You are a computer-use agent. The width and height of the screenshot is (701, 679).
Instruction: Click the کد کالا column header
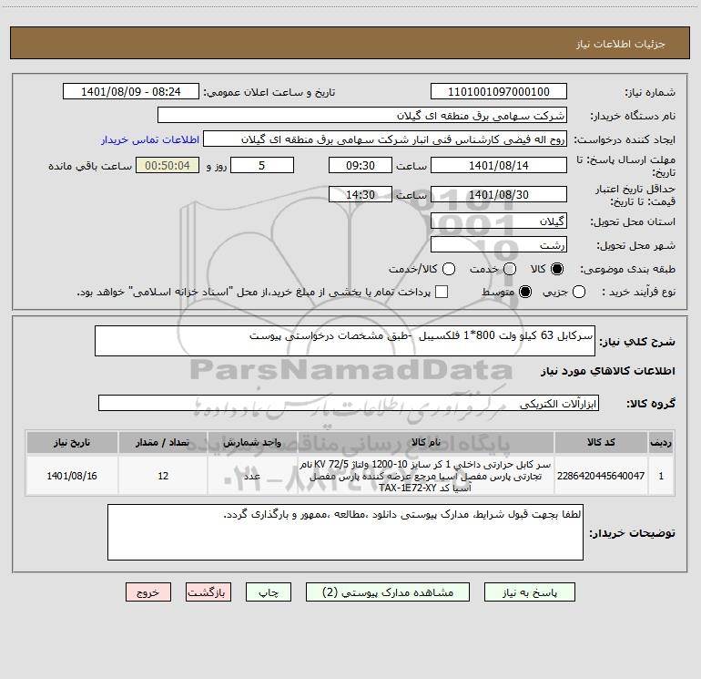coord(601,442)
